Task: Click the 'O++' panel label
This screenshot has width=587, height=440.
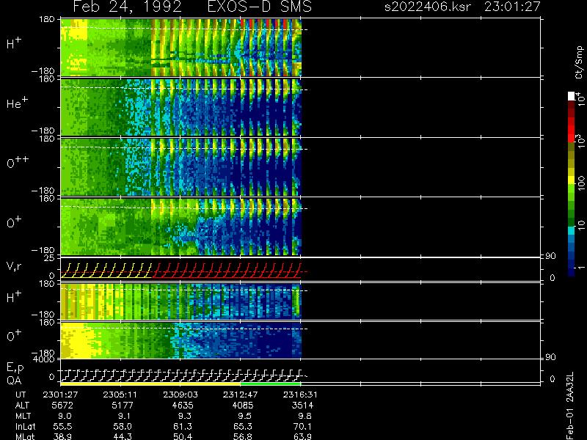Action: click(18, 162)
